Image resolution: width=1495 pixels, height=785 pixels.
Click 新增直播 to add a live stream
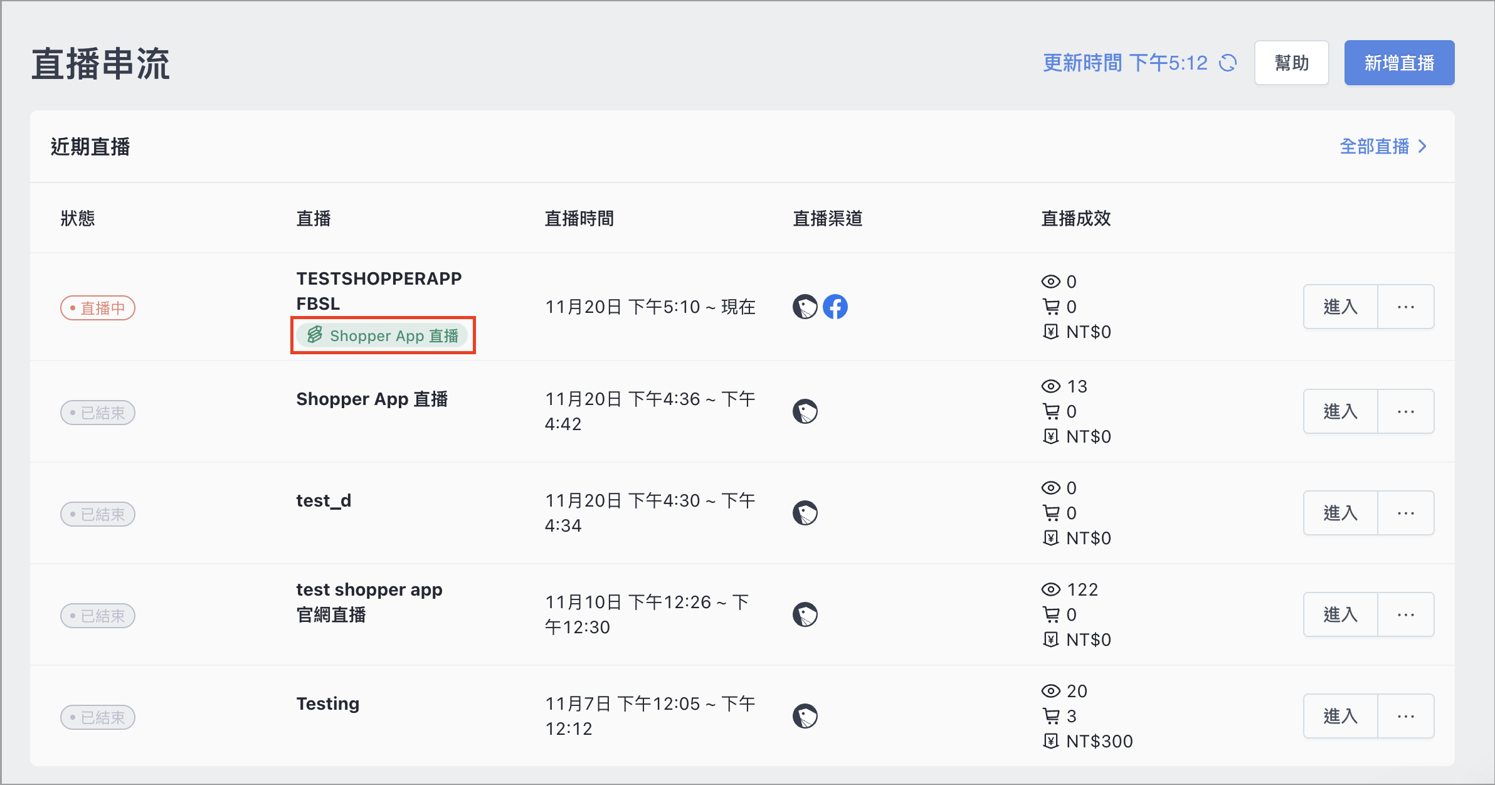pyautogui.click(x=1399, y=63)
